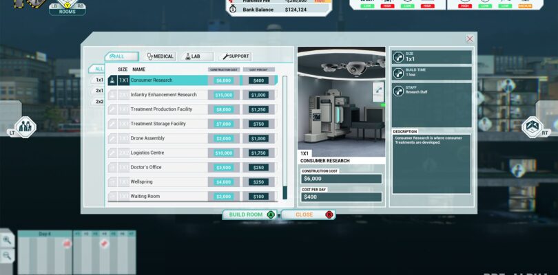
Task: Switch to the MEDICAL rooms tab
Action: (160, 56)
